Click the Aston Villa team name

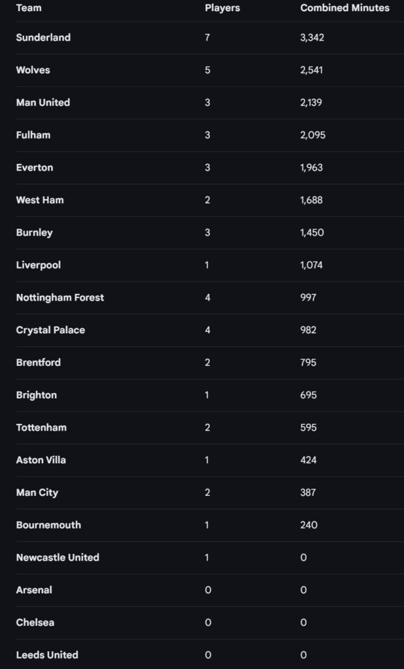click(41, 460)
